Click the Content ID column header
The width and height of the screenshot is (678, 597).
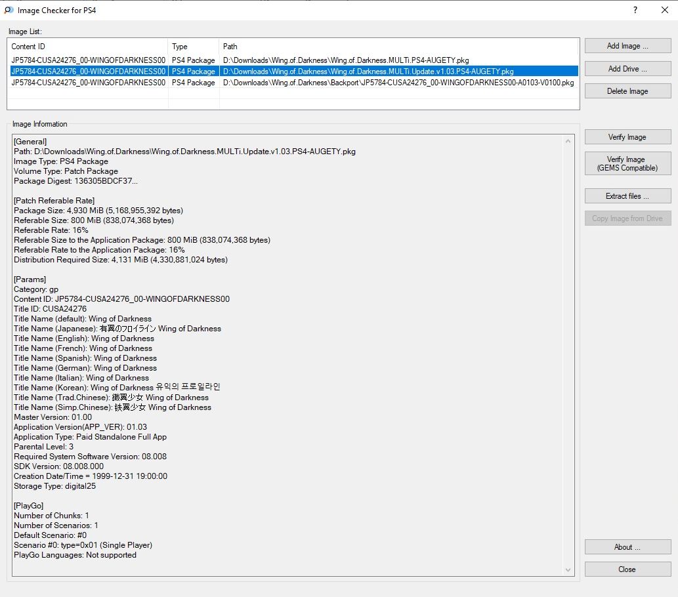[x=88, y=47]
